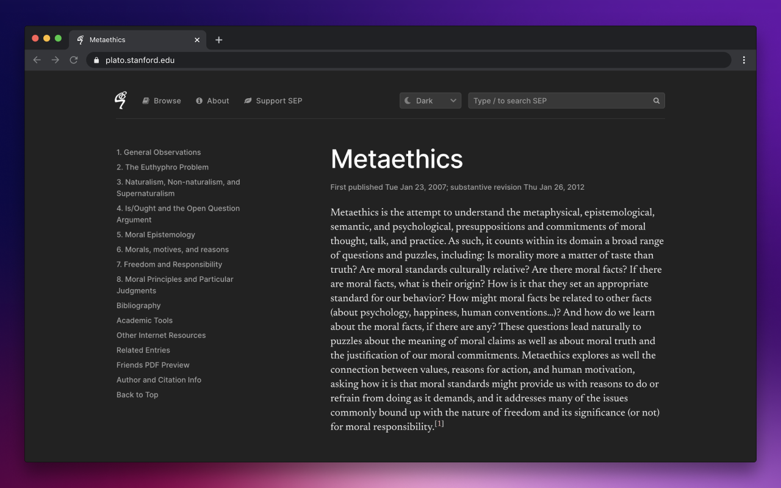The height and width of the screenshot is (488, 781).
Task: Go to Freedom and Responsibility section
Action: [169, 265]
